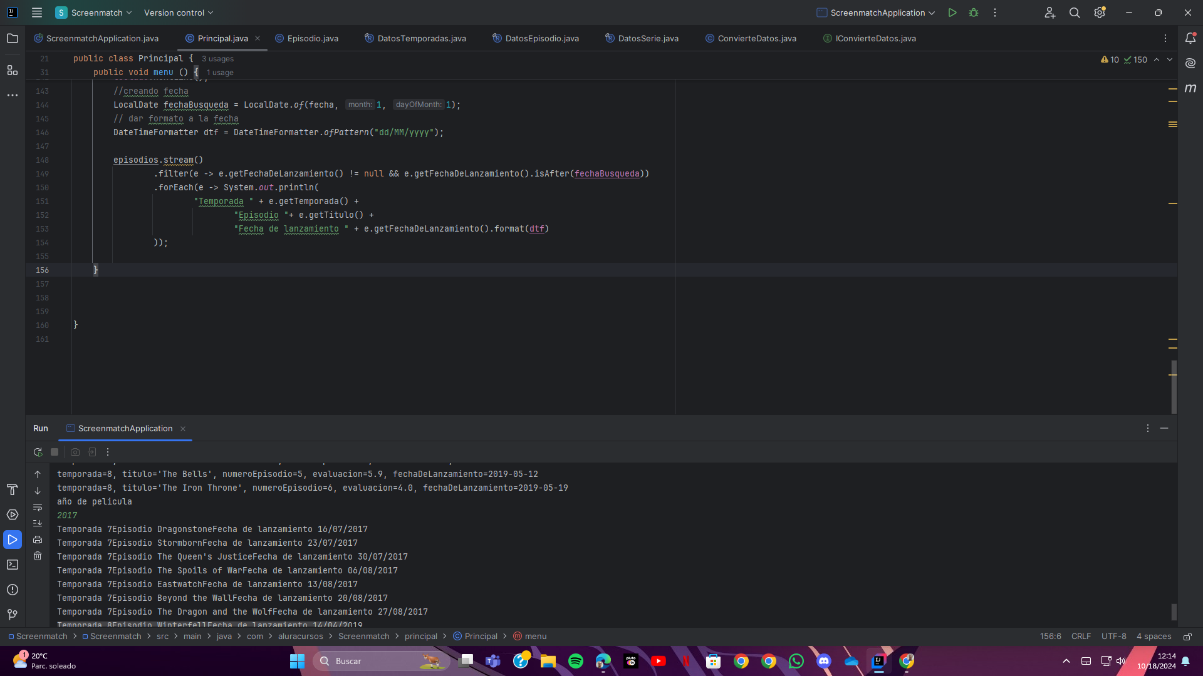Viewport: 1203px width, 676px height.
Task: Open Maven tool window m icon
Action: click(1190, 88)
